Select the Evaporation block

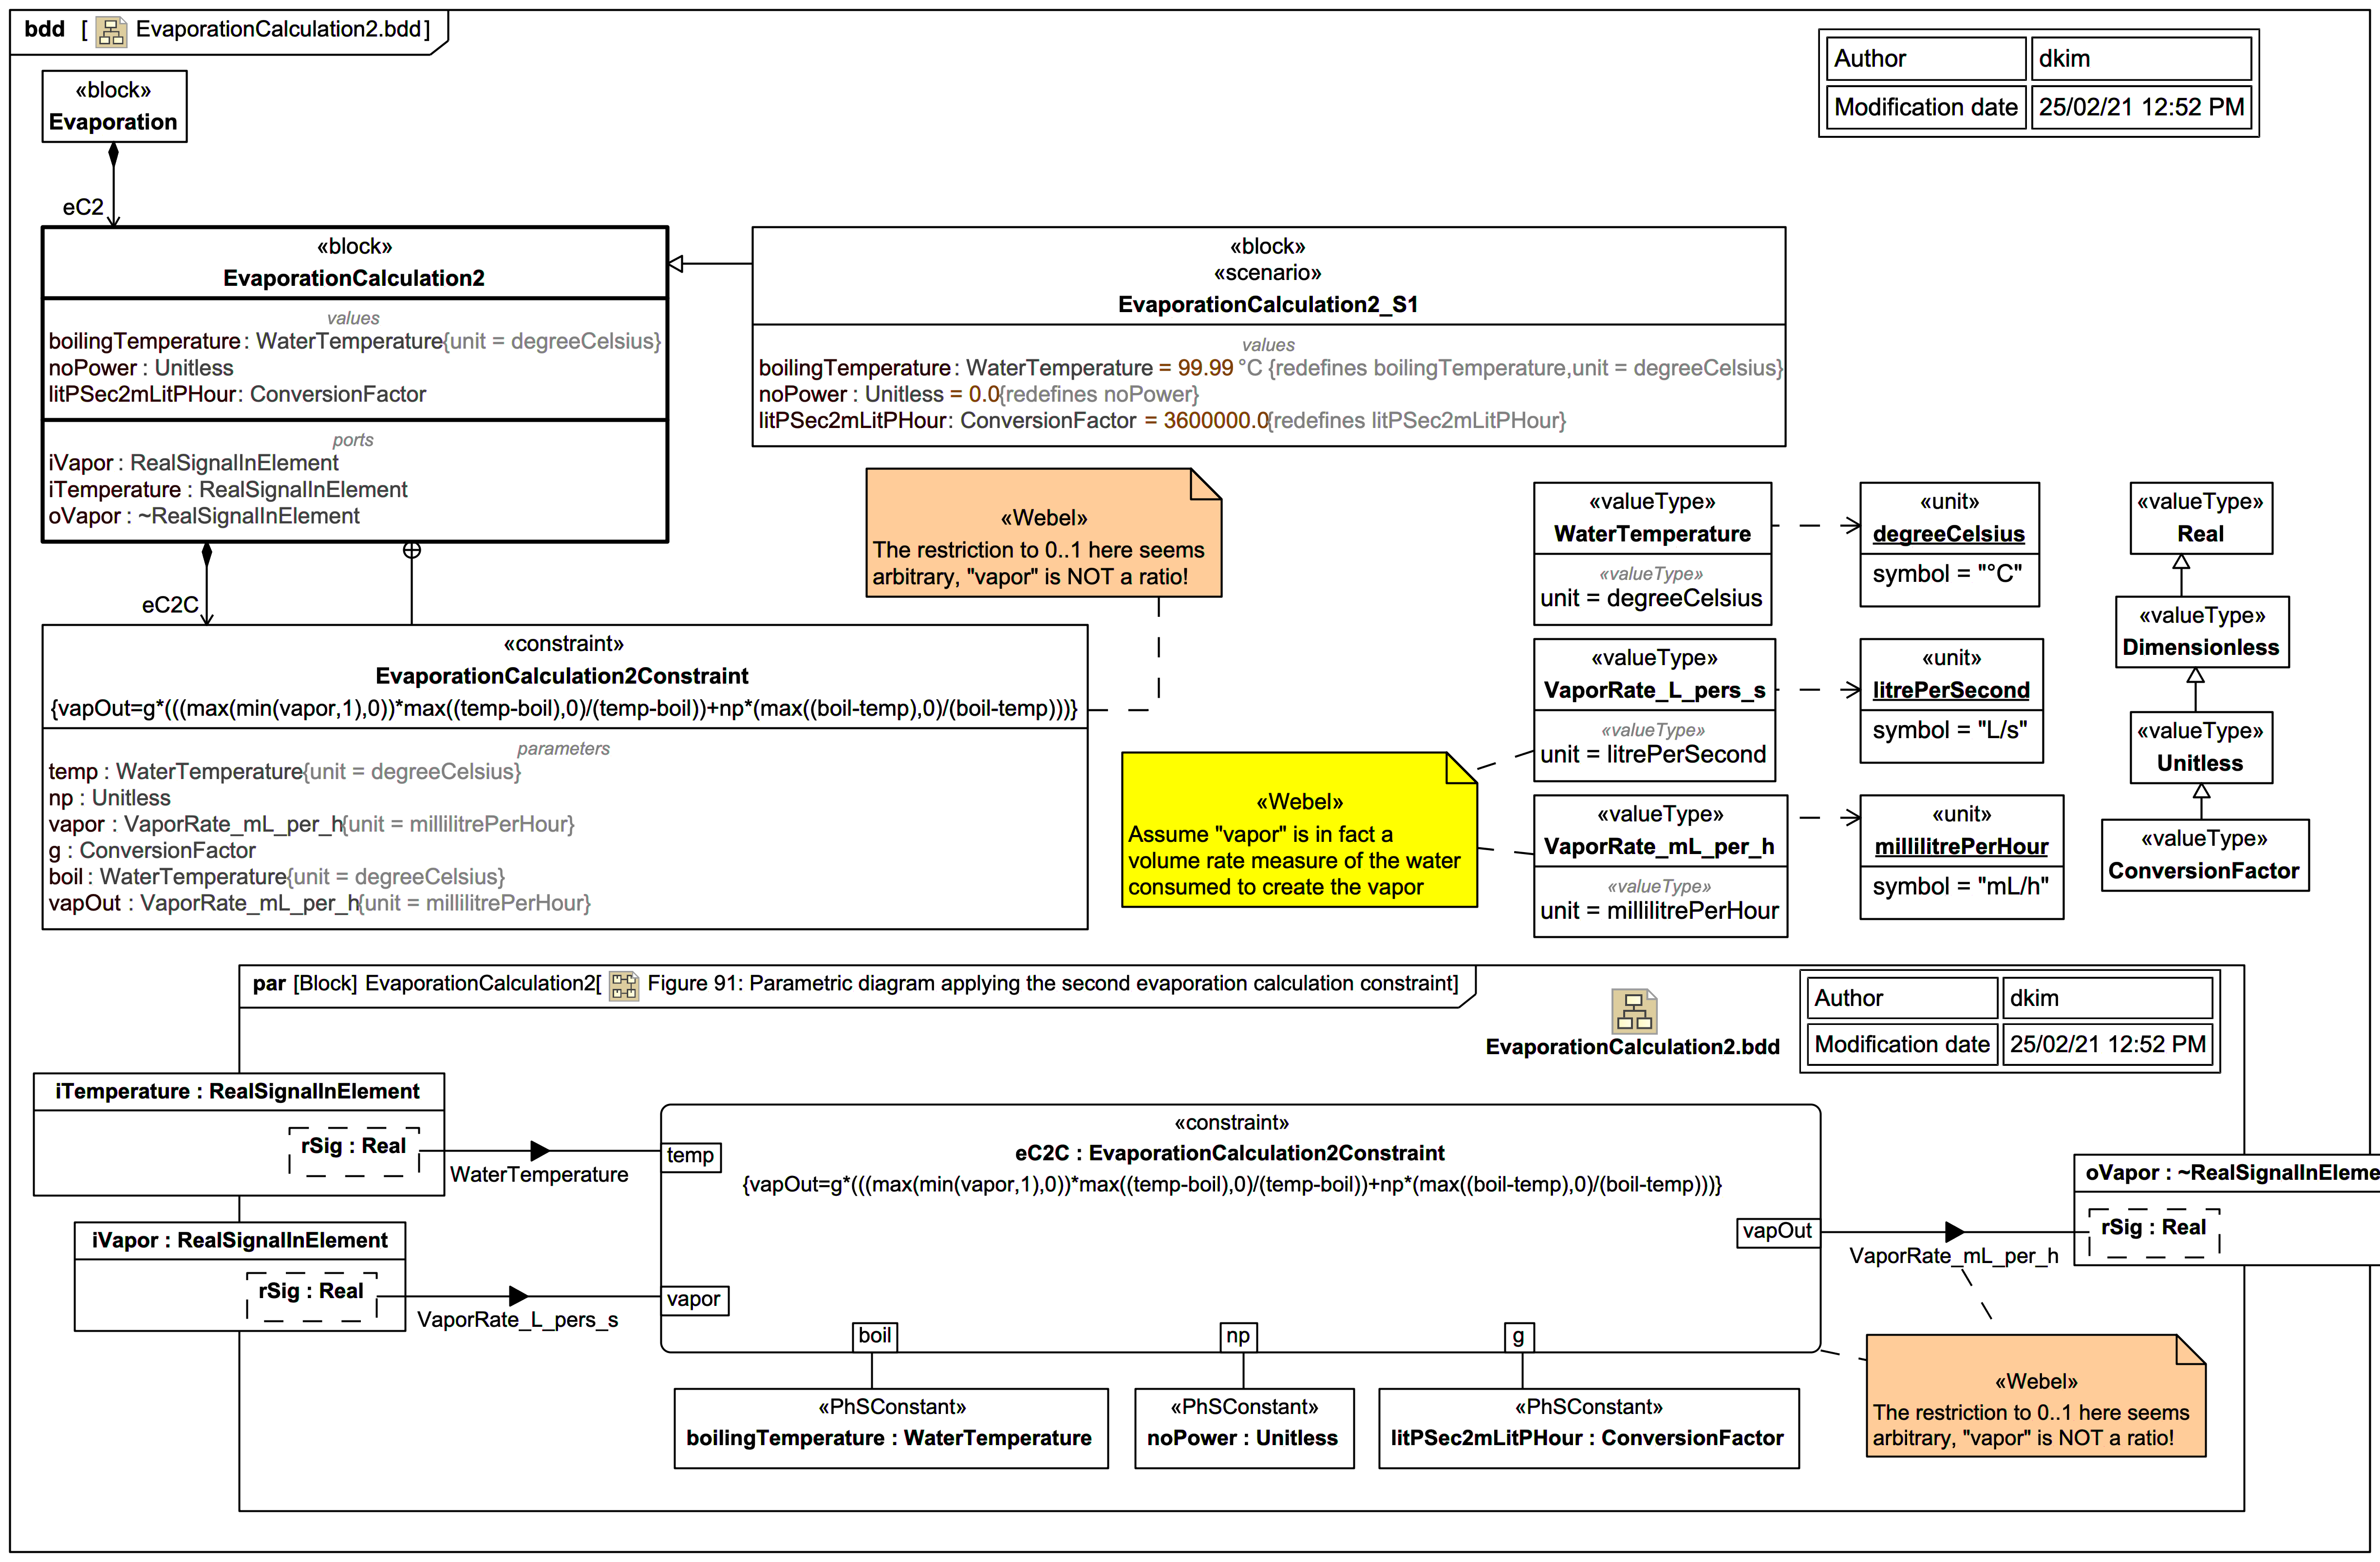pyautogui.click(x=114, y=106)
